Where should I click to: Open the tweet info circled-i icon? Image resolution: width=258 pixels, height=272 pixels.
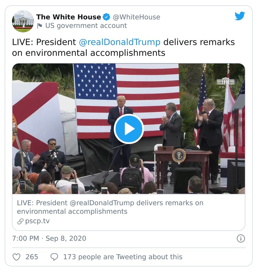point(241,239)
